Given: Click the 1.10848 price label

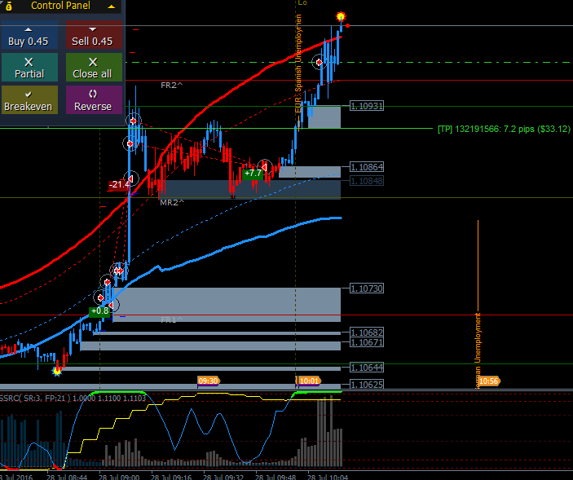Looking at the screenshot, I should (367, 180).
